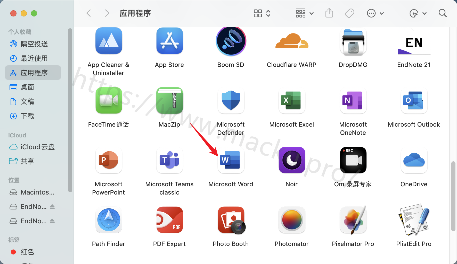Open Pixelmator Pro

pos(353,220)
